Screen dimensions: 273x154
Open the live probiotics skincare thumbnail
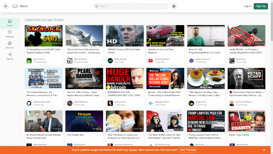pyautogui.click(x=125, y=121)
